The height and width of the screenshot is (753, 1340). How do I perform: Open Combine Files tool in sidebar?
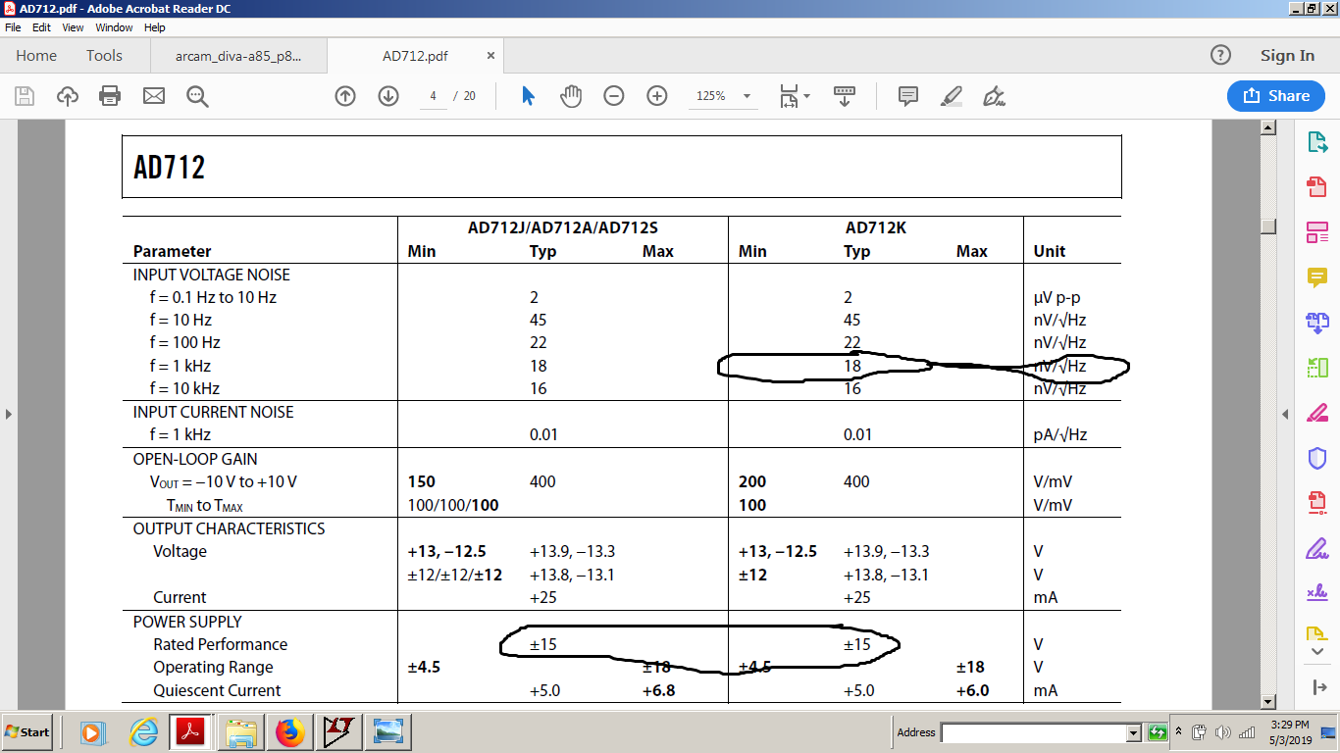(x=1317, y=323)
